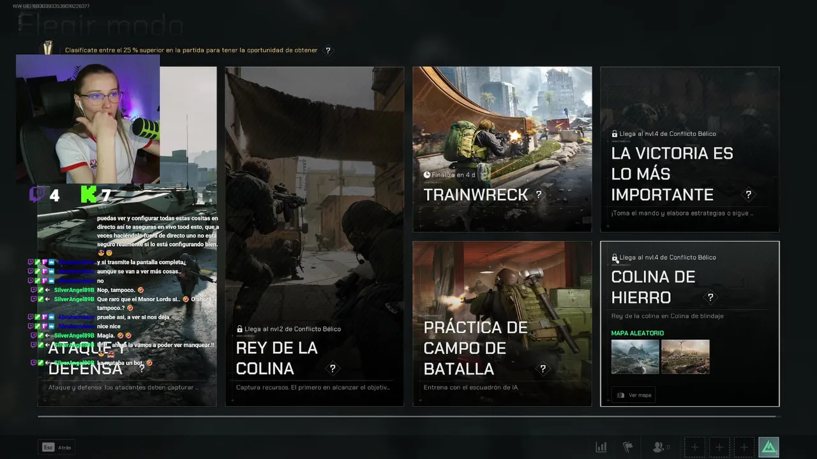Image resolution: width=817 pixels, height=459 pixels.
Task: Select the Trainwreck mode card
Action: 502,149
